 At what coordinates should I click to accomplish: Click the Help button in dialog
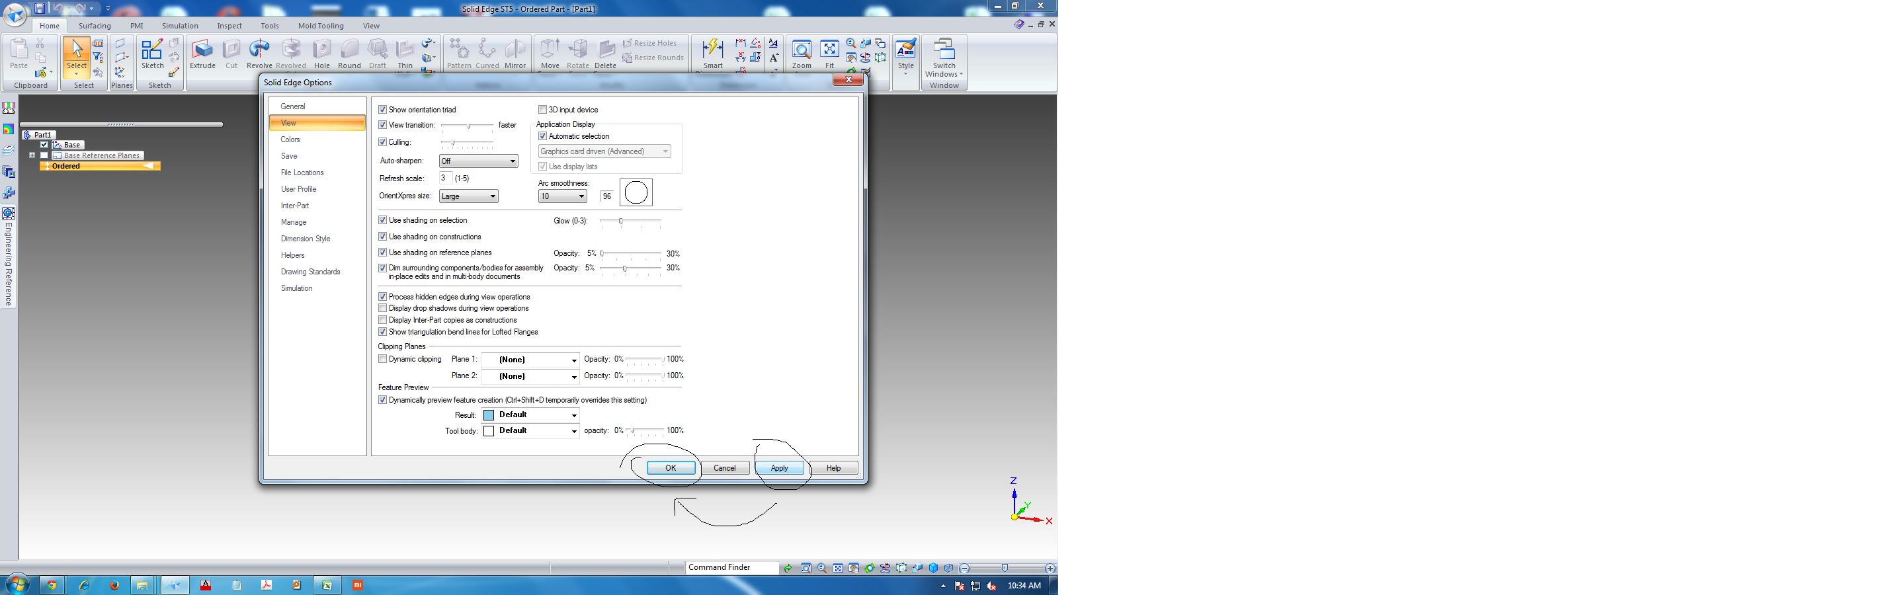click(x=833, y=468)
